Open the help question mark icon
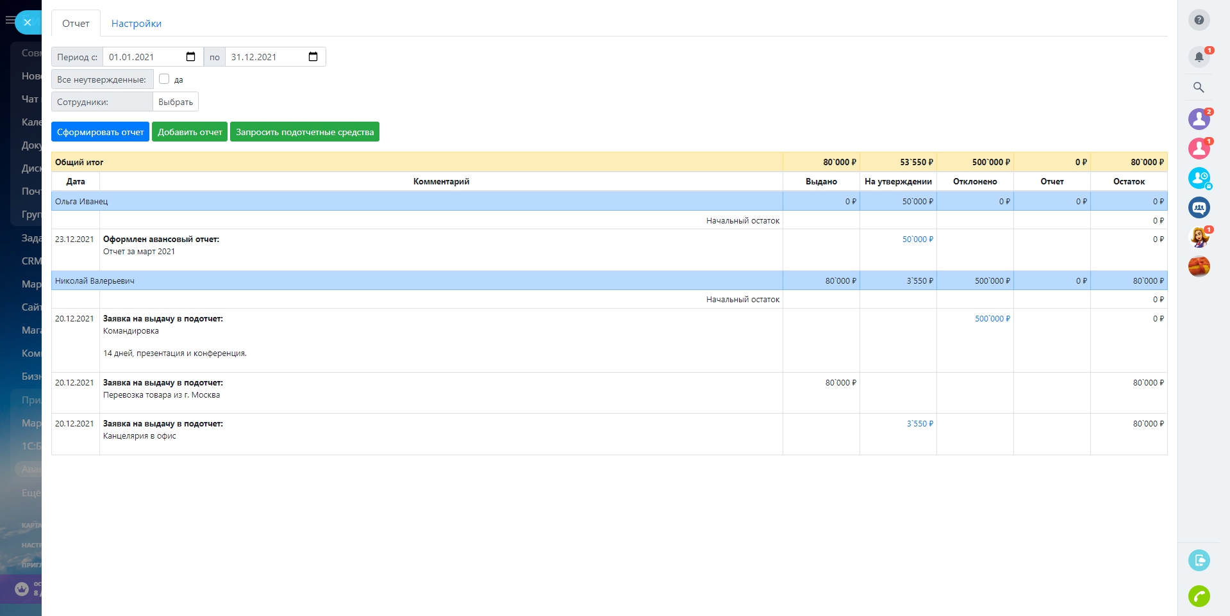The height and width of the screenshot is (616, 1230). (1199, 20)
